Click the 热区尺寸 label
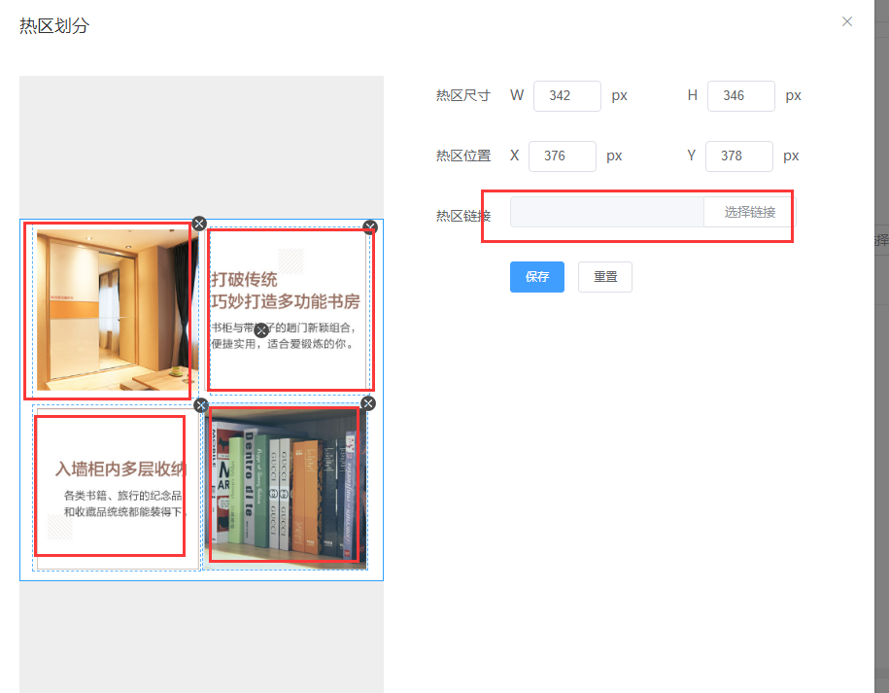 (463, 96)
